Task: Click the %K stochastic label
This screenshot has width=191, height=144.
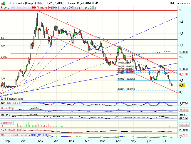Action: click(3, 102)
